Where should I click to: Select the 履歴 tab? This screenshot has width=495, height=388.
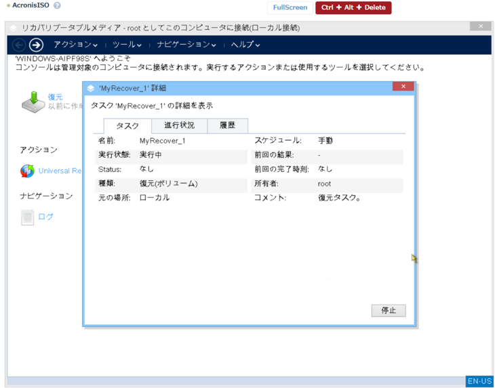point(228,125)
